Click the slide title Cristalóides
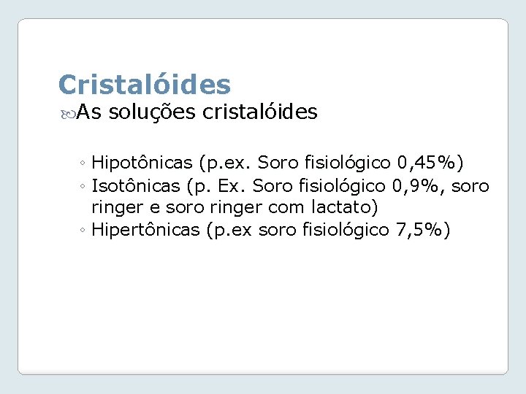The image size is (526, 394). (x=144, y=84)
